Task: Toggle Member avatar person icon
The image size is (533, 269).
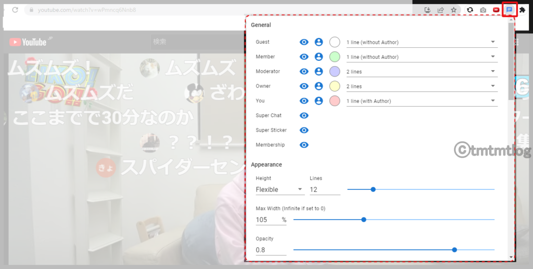Action: [x=319, y=57]
